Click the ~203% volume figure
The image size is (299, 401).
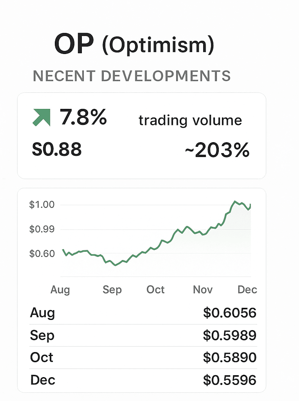(x=217, y=150)
